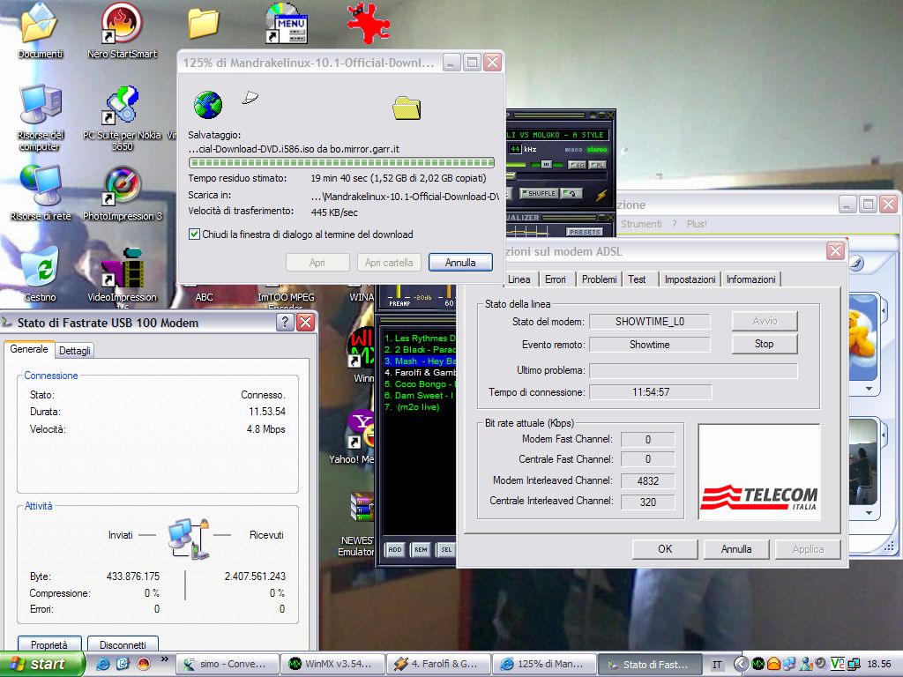Click the paintbrush icon in the Messenger window
Viewport: 903px width, 677px height.
point(855,263)
